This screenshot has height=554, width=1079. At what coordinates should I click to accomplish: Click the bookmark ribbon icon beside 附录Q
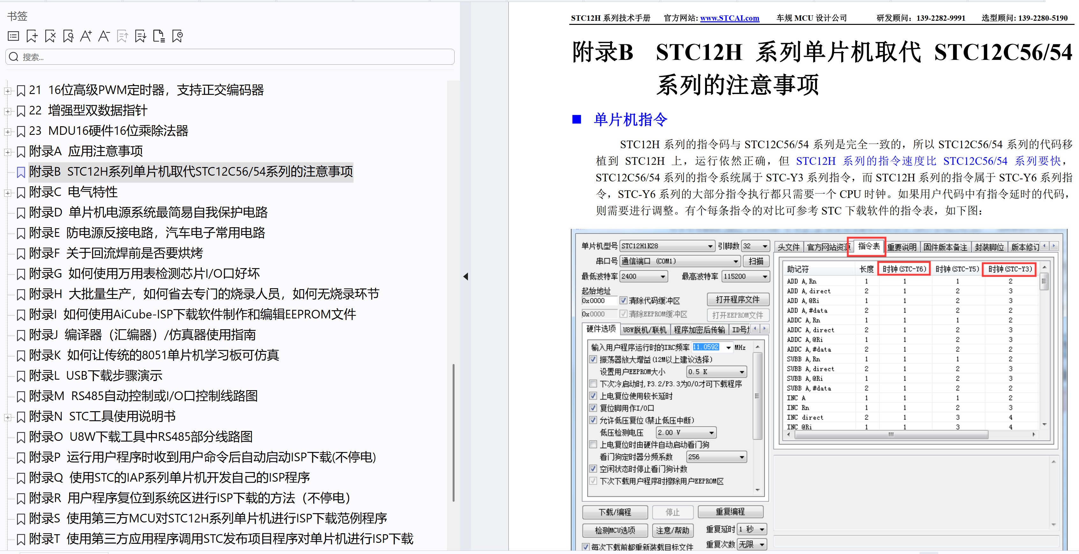pos(21,478)
